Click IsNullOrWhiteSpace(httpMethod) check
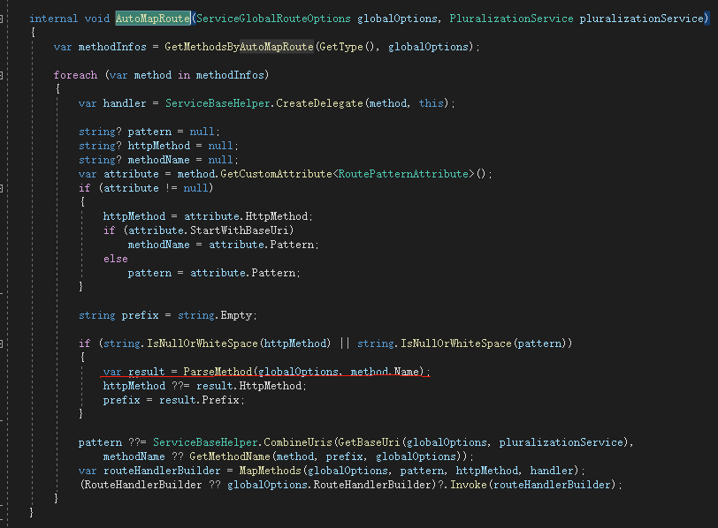This screenshot has height=528, width=718. pyautogui.click(x=239, y=343)
